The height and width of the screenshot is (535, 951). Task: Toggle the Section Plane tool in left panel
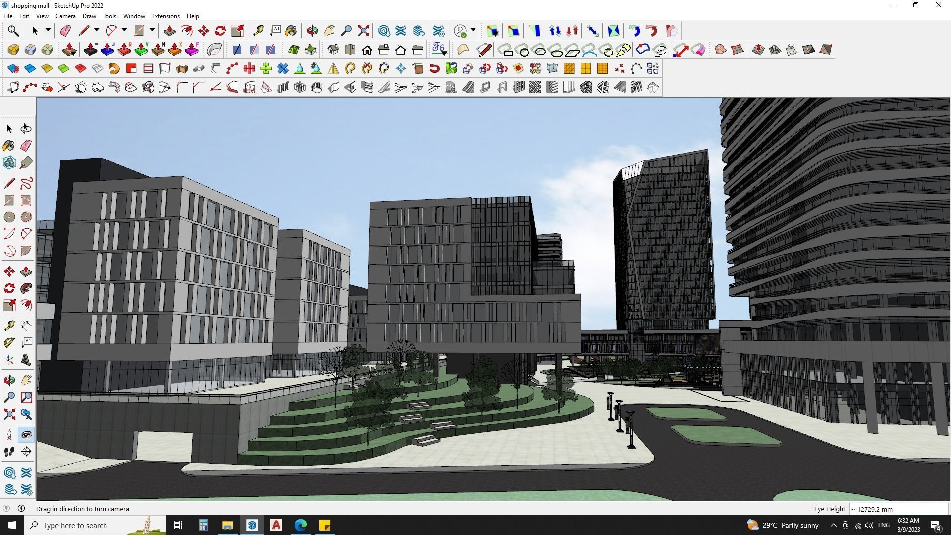pos(26,452)
